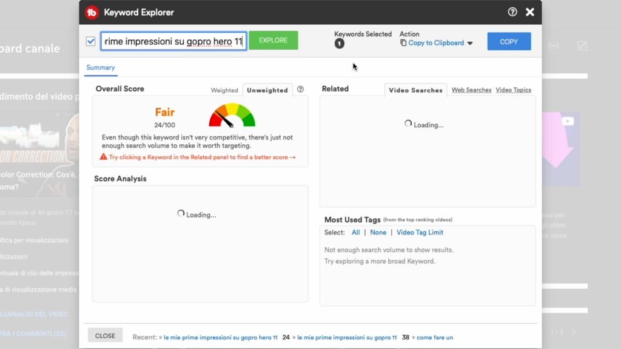
Task: Click the TubeBuddy logo icon
Action: tap(92, 12)
